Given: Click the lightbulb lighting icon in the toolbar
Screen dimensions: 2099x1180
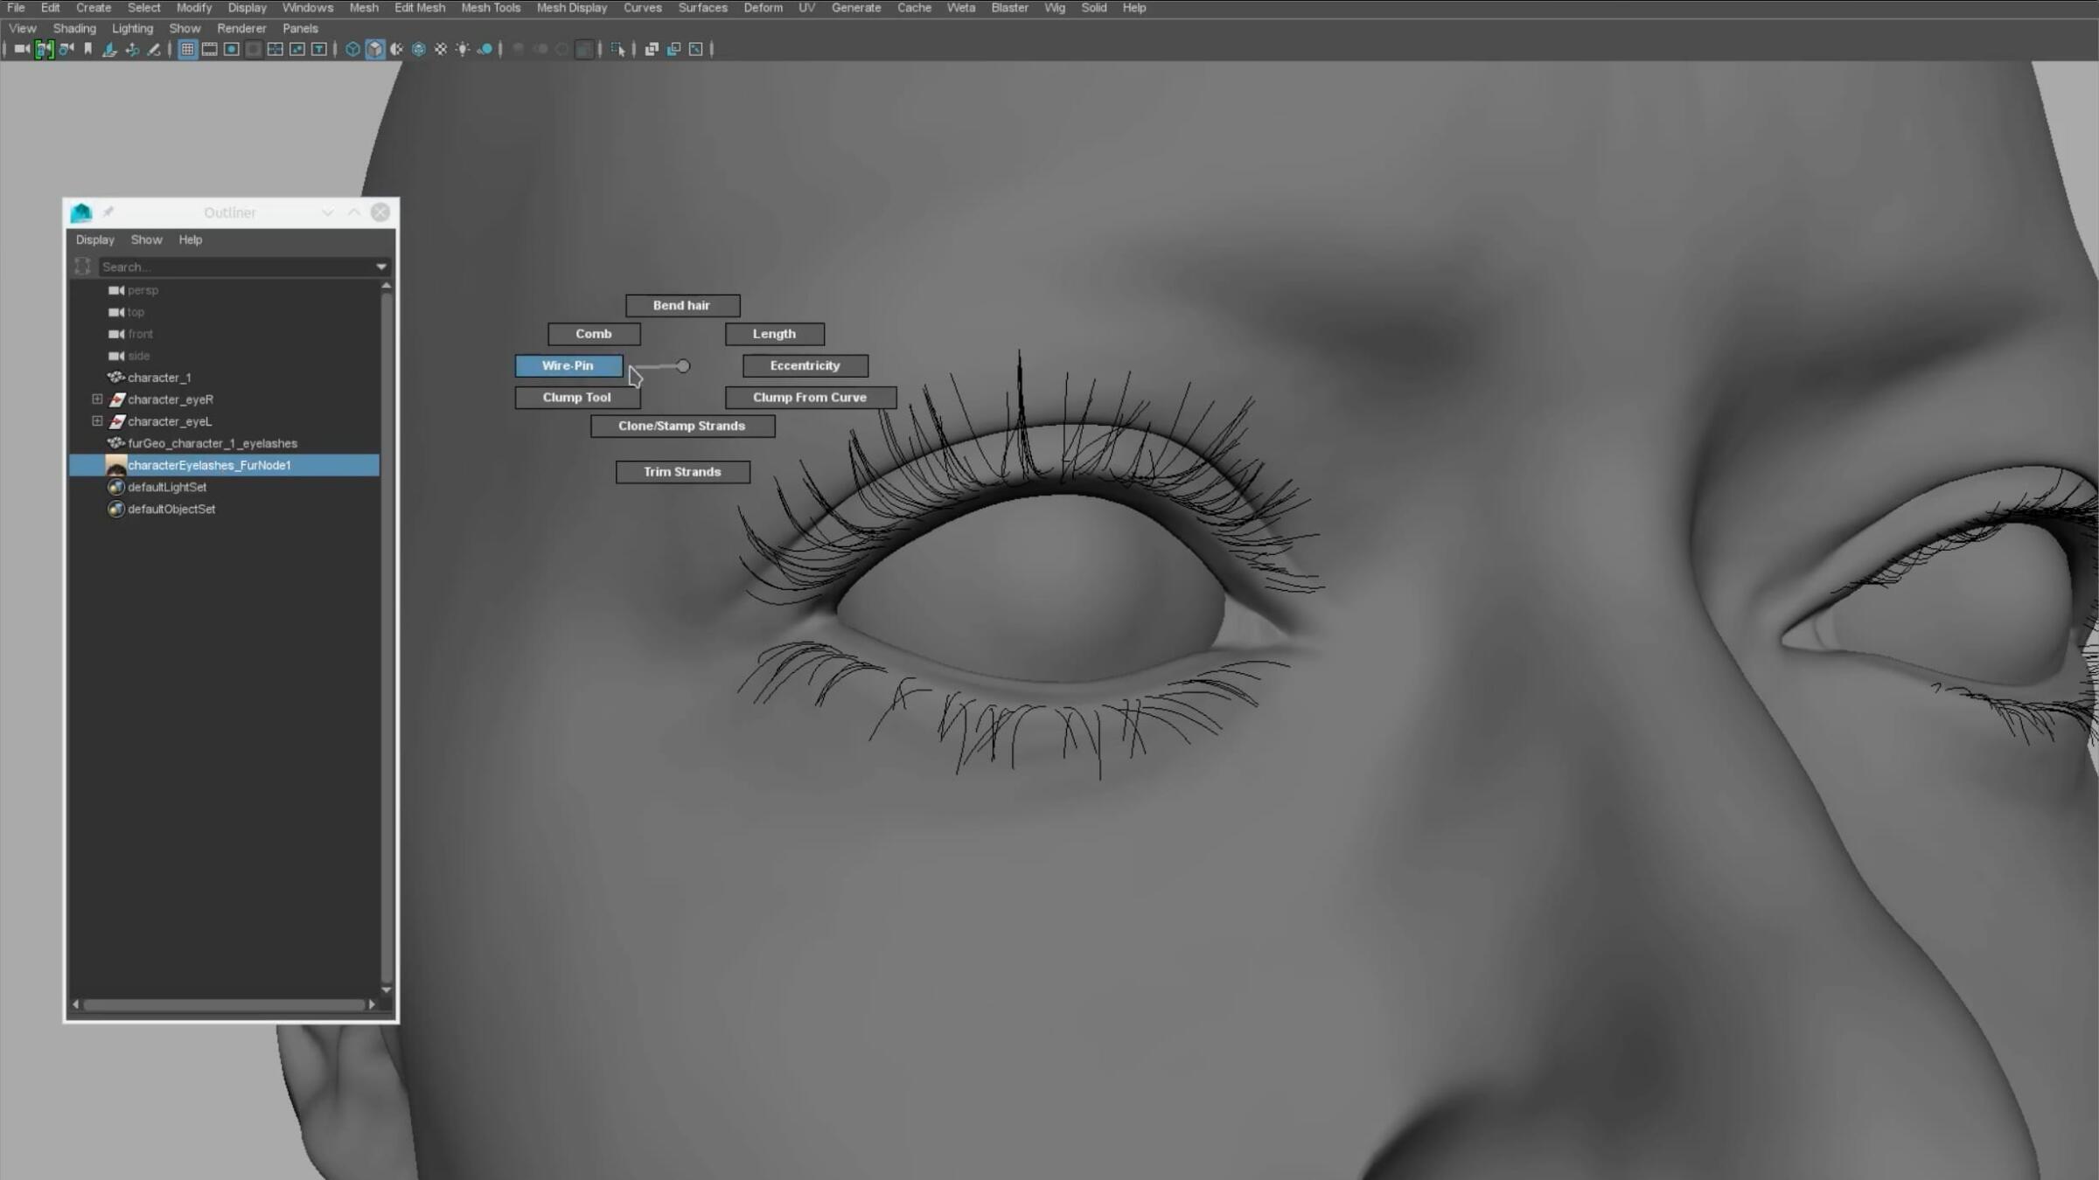Looking at the screenshot, I should [462, 49].
